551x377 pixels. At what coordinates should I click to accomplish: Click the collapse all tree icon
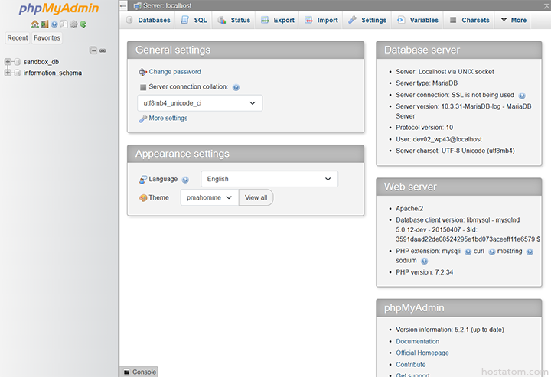[93, 50]
